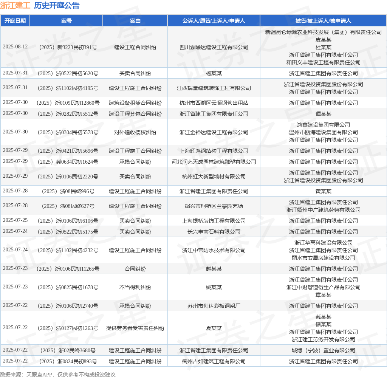Click plaintiff 浙江中营防水技术有限公司
387x378 pixels.
click(214, 250)
